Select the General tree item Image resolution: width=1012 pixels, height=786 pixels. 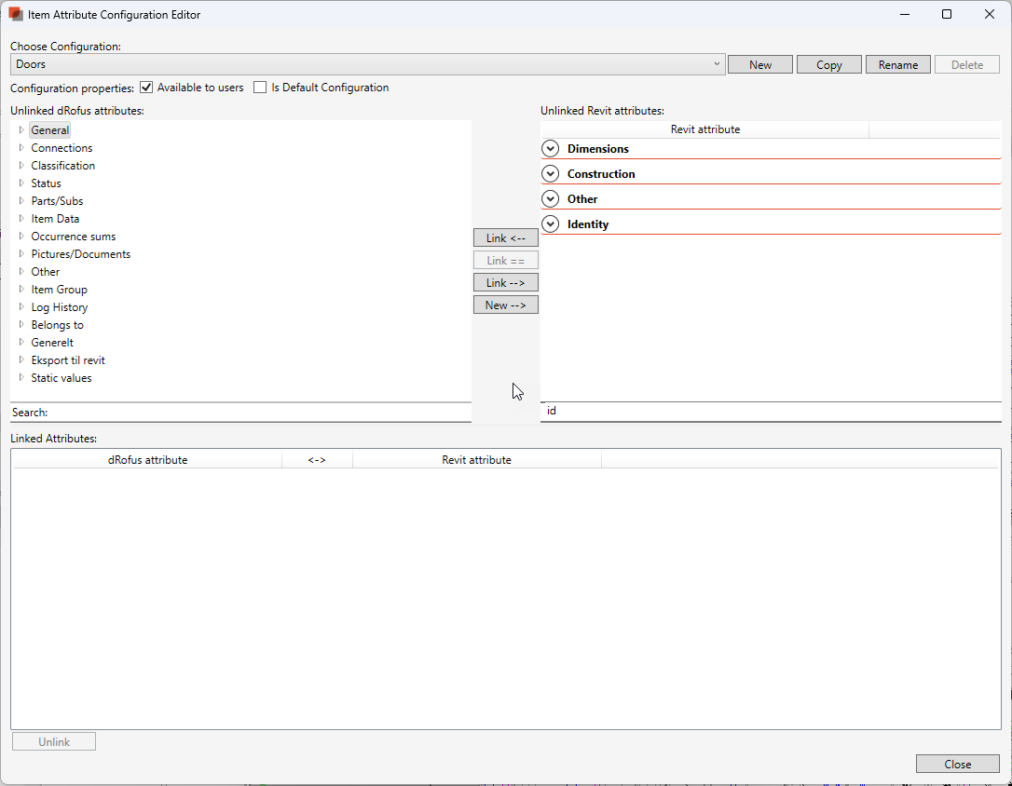click(49, 130)
